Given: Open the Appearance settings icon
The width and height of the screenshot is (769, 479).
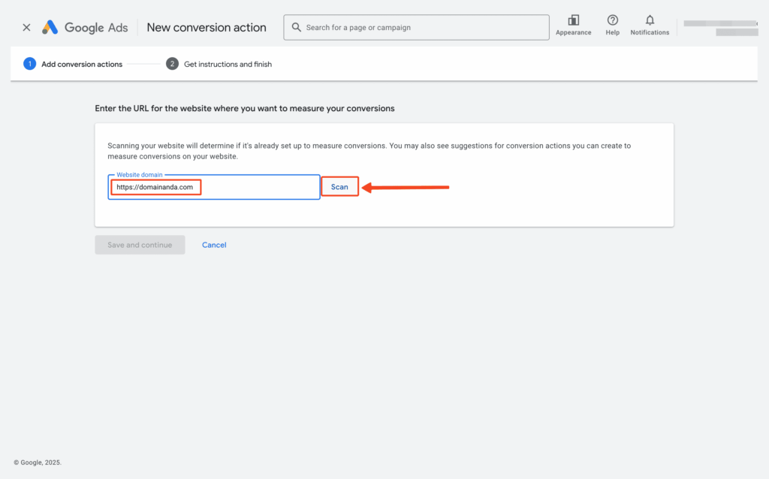Looking at the screenshot, I should click(573, 24).
